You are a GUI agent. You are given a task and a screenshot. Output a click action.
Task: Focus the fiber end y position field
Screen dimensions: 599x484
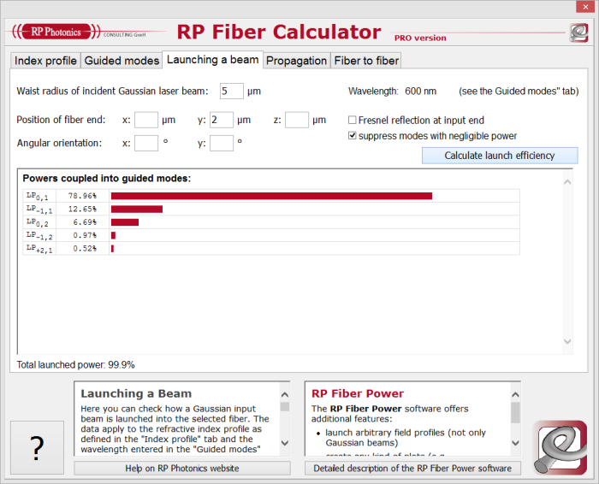click(x=221, y=120)
